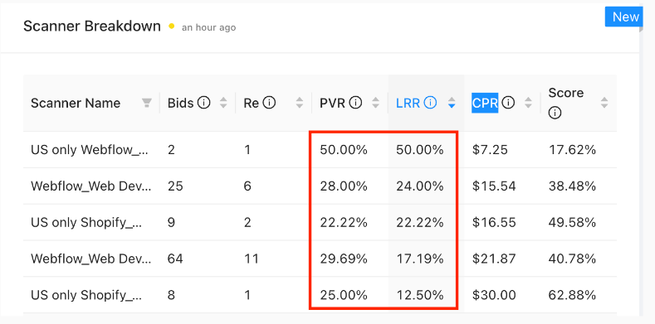655x324 pixels.
Task: Sort table by PVR column arrows
Action: 376,103
